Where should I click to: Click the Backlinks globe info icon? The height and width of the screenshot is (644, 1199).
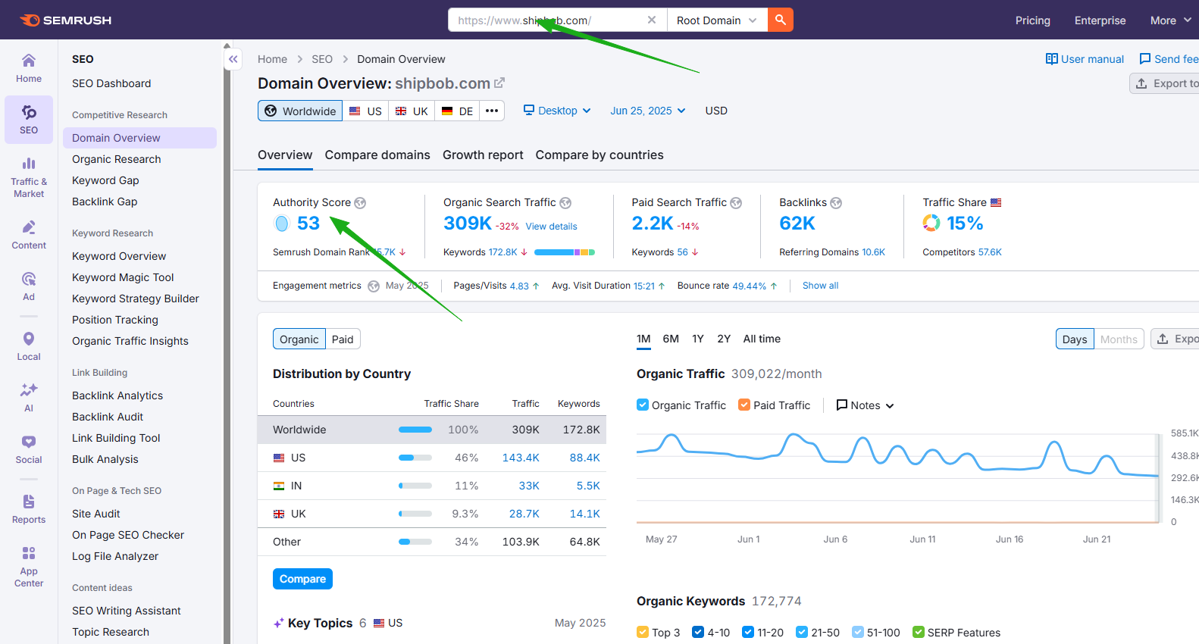tap(836, 203)
